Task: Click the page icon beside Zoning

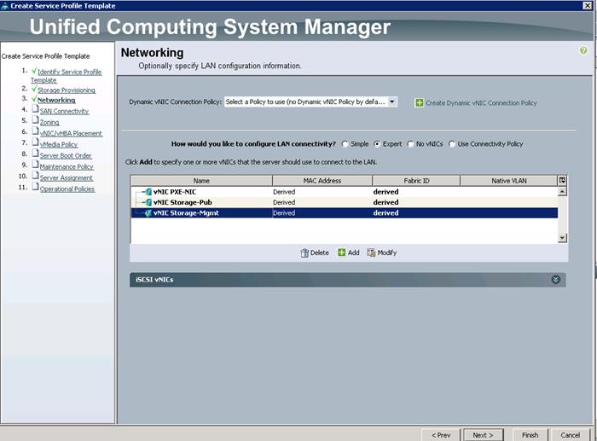Action: click(35, 120)
